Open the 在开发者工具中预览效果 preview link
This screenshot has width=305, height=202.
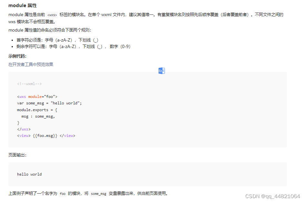(31, 64)
